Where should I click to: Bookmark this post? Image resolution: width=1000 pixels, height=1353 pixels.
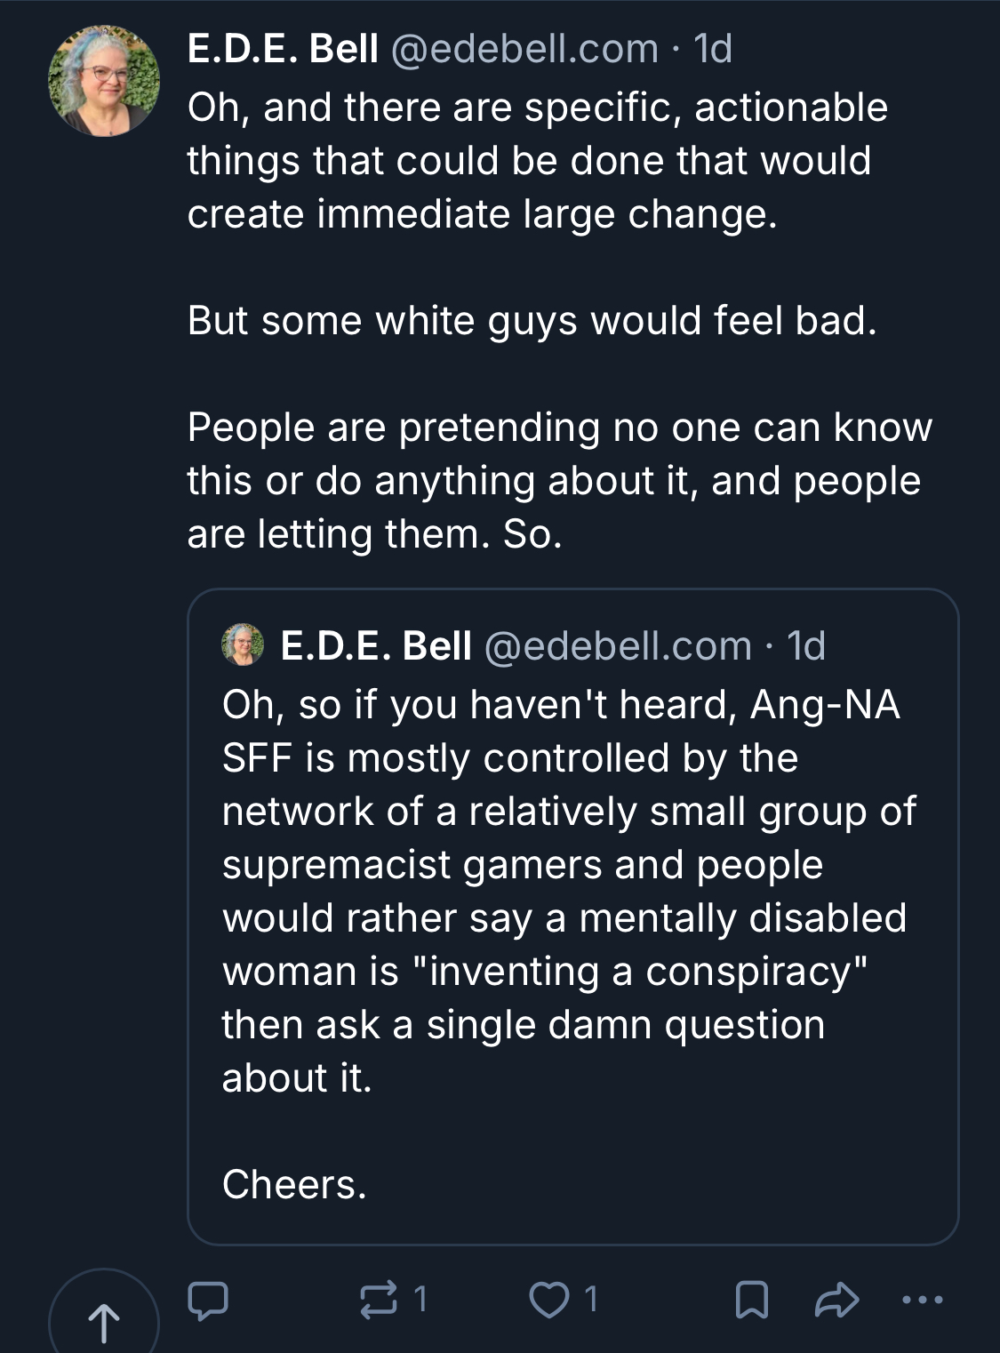(x=751, y=1301)
